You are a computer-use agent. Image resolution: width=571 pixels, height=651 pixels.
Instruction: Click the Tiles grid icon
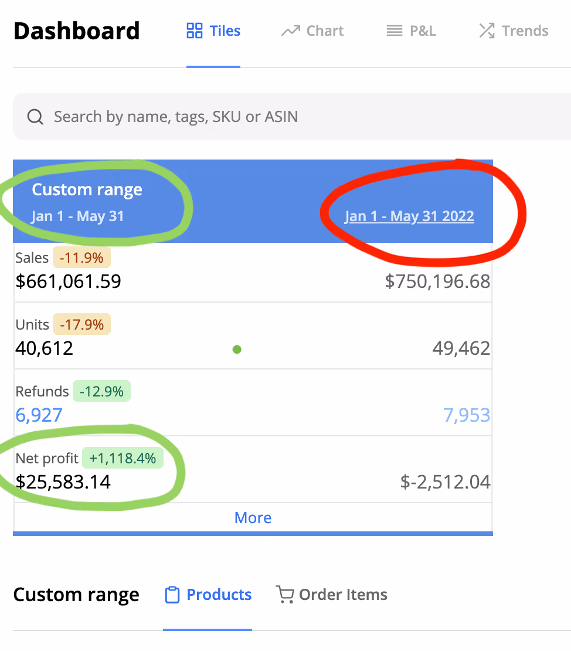coord(194,31)
